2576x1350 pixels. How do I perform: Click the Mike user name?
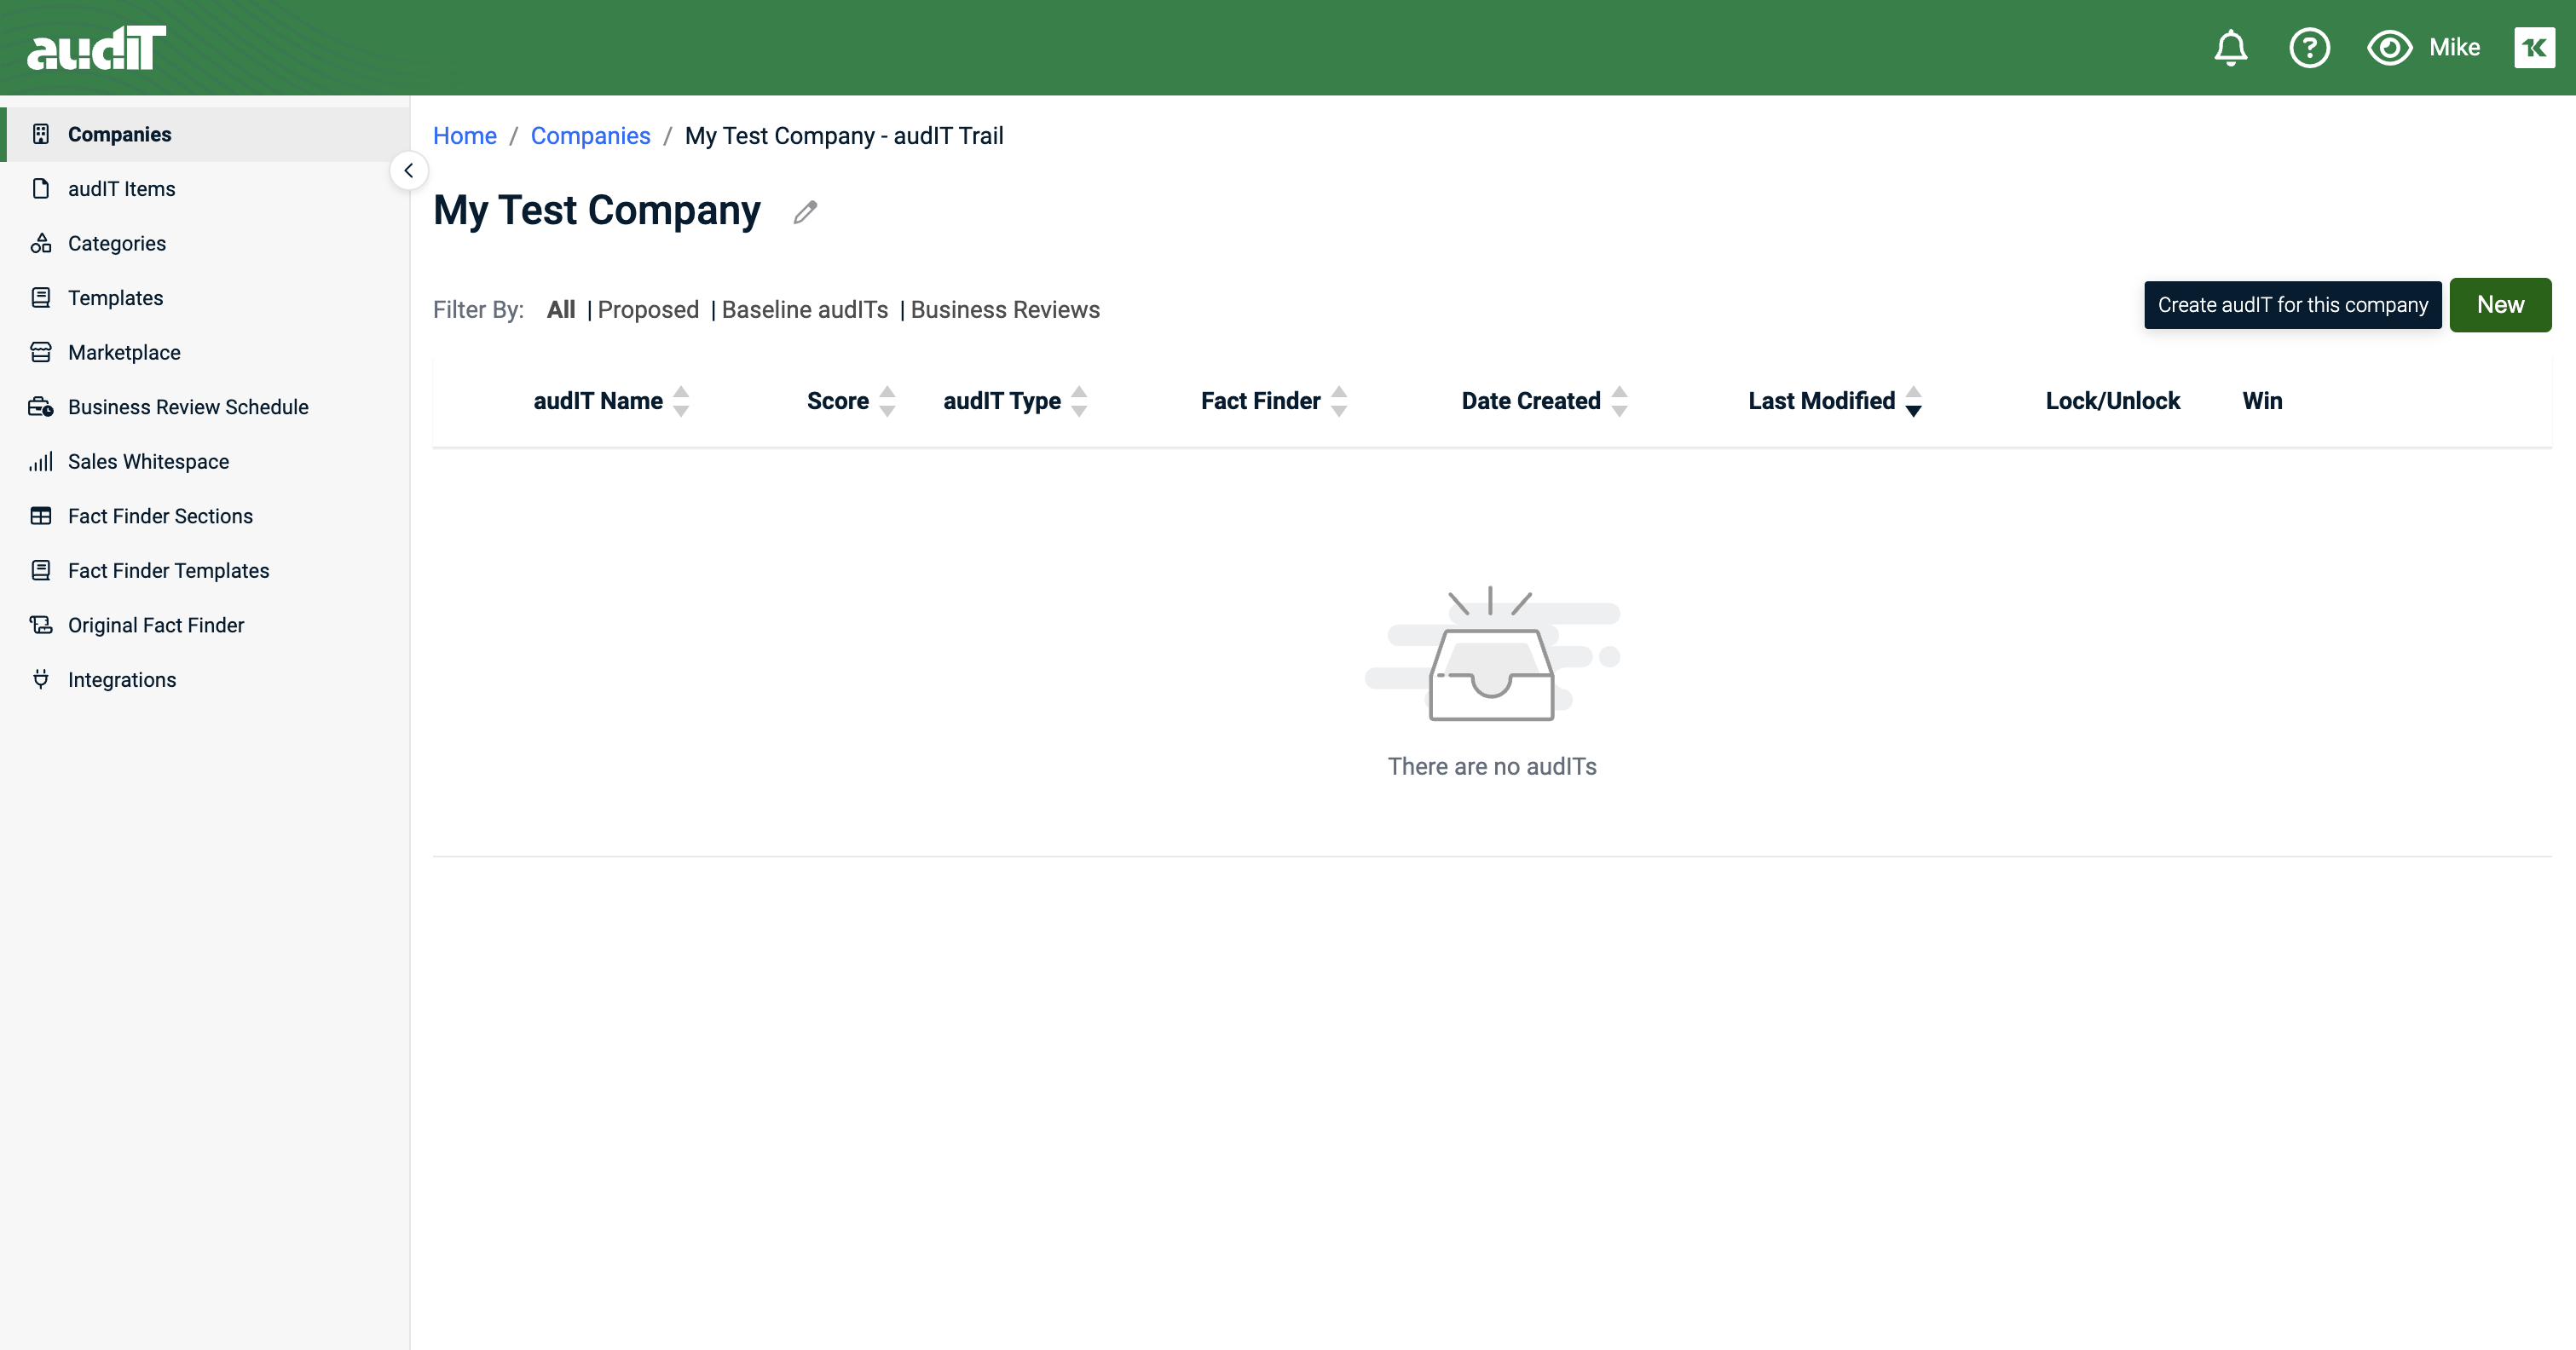(x=2454, y=48)
